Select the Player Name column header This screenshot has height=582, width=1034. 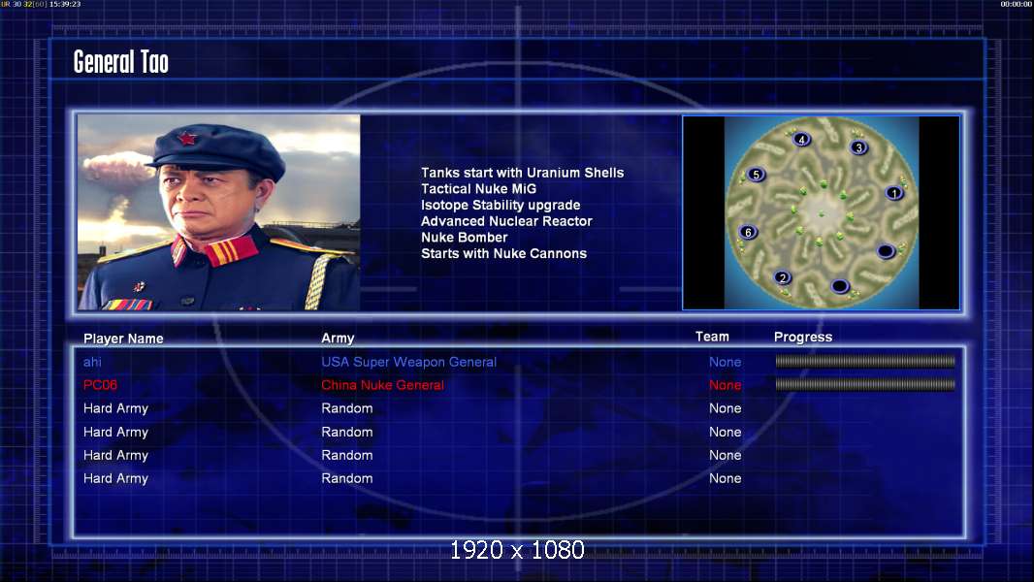(123, 339)
